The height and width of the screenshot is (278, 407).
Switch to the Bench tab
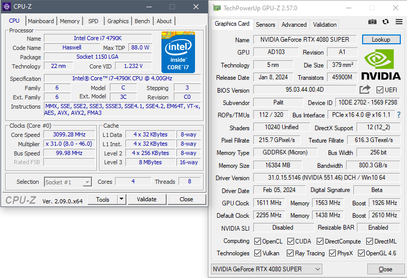point(142,21)
